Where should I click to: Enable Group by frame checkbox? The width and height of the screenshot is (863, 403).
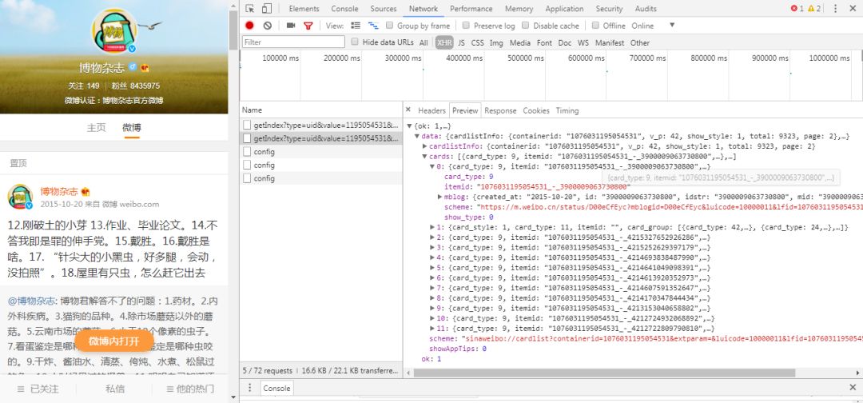(x=390, y=26)
